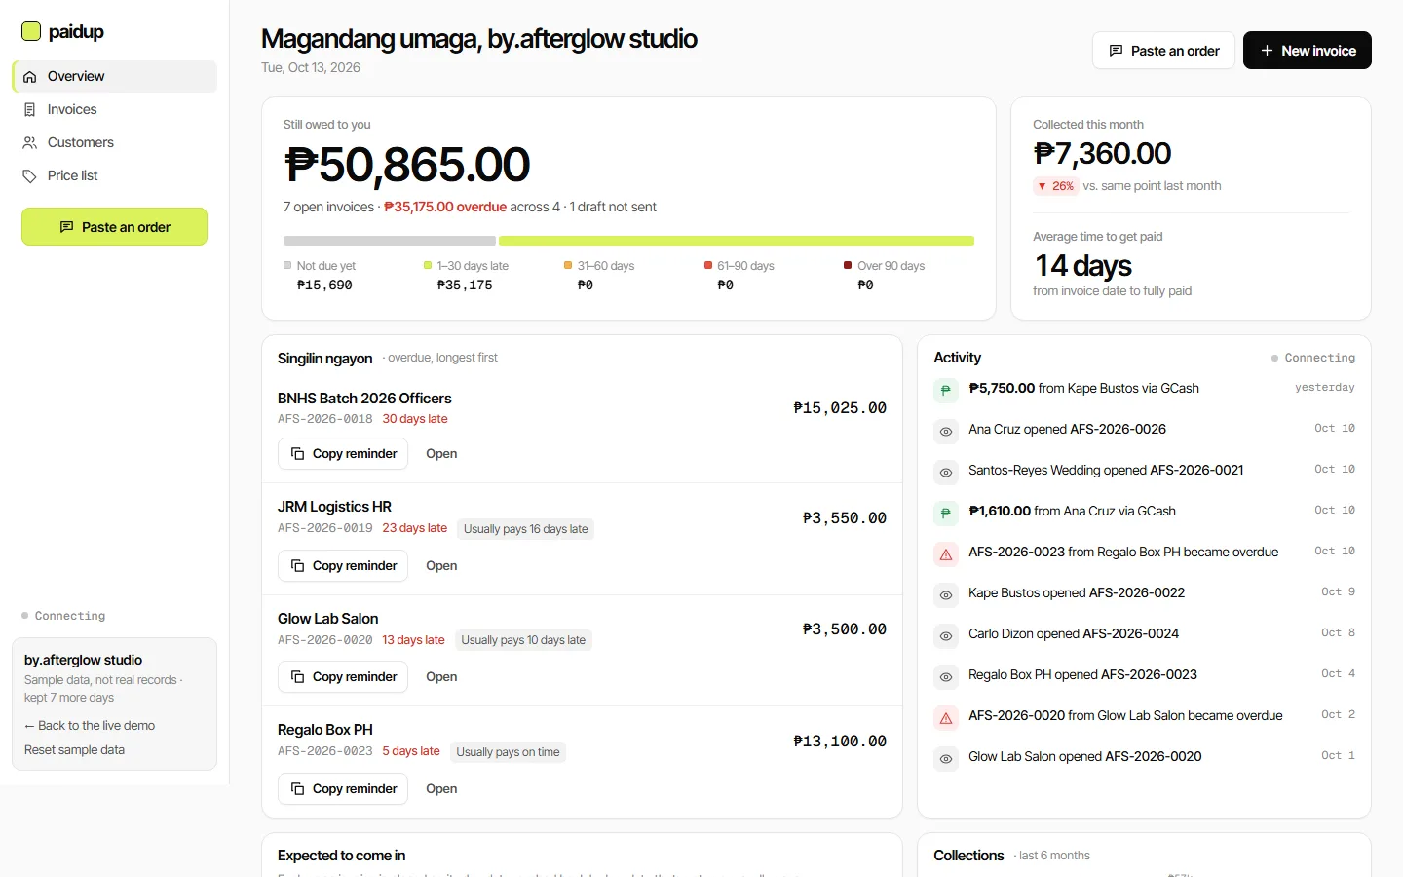
Task: Click Usually pays 16 days late badge
Action: (526, 529)
